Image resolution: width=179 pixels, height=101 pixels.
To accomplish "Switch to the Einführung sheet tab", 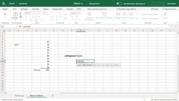I will coord(19,96).
